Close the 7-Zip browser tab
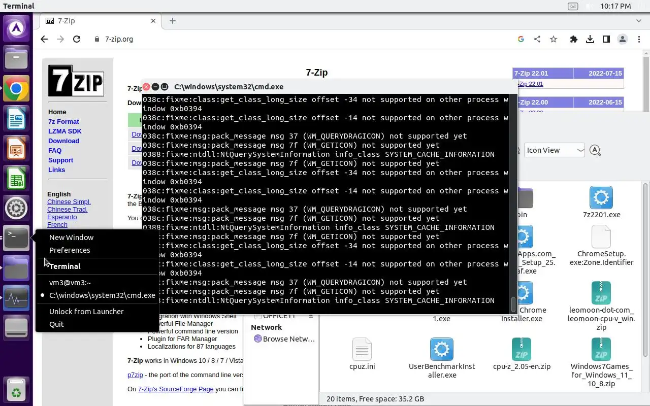 click(153, 21)
